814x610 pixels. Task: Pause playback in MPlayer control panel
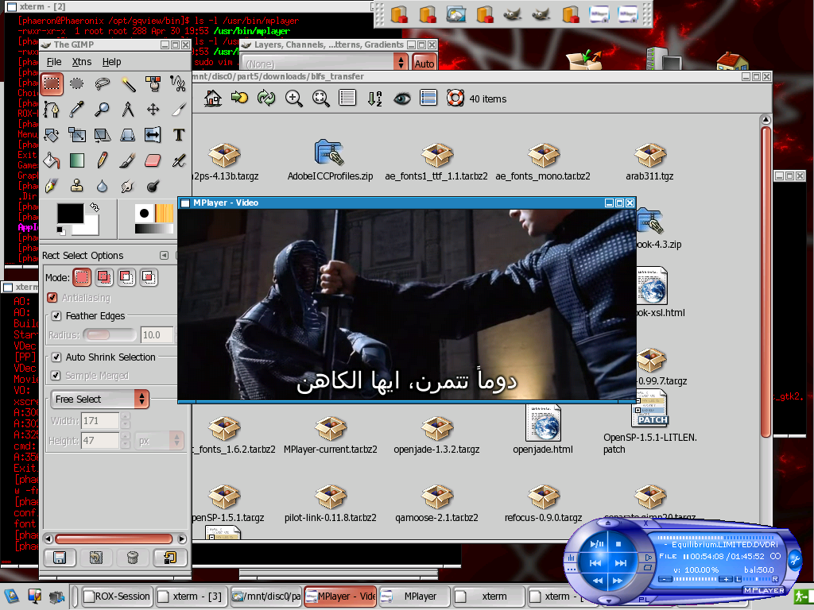click(597, 544)
